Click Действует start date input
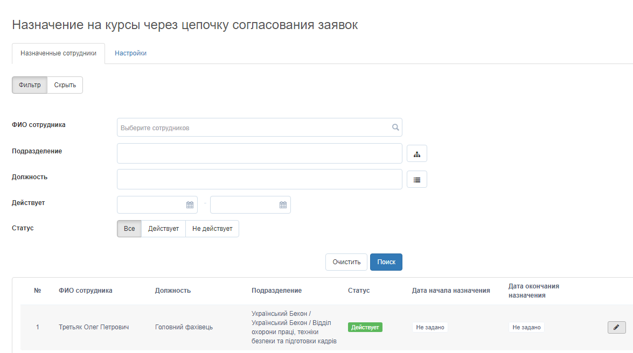Viewport: 633px width, 353px height. point(157,205)
